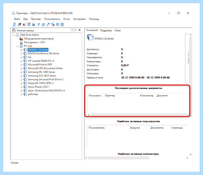Click the PC-Lite computer icon
The image size is (203, 175).
(x=21, y=46)
